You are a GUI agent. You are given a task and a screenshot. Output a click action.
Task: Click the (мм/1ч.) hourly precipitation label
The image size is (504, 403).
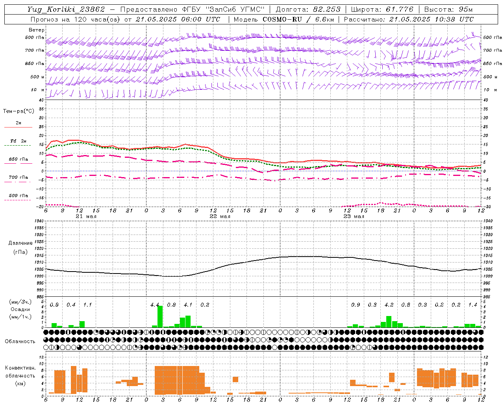tap(20, 317)
